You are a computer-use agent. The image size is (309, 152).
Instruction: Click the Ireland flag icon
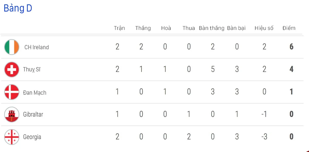coord(12,47)
